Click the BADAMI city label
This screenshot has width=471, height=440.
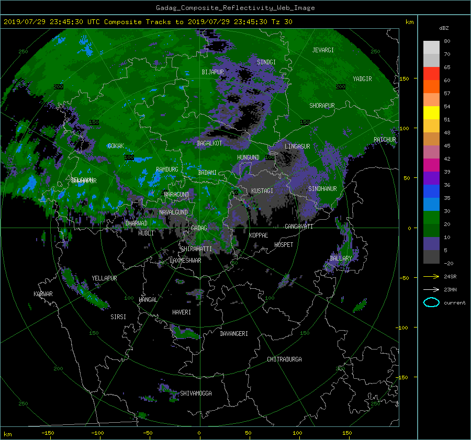click(x=207, y=173)
